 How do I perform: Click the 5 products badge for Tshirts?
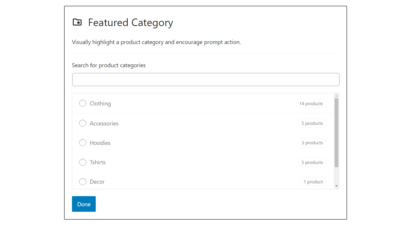click(x=312, y=162)
